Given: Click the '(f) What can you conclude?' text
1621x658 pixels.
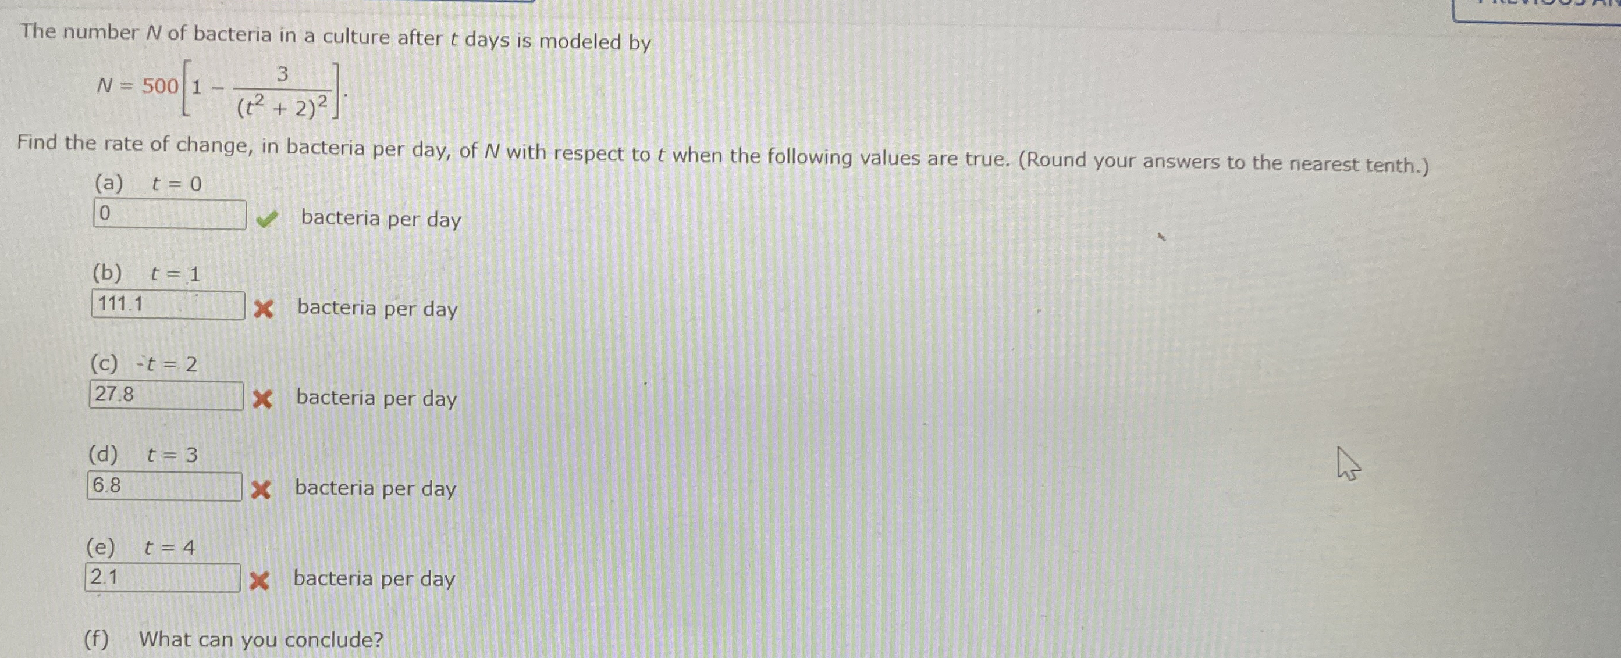Looking at the screenshot, I should point(233,640).
